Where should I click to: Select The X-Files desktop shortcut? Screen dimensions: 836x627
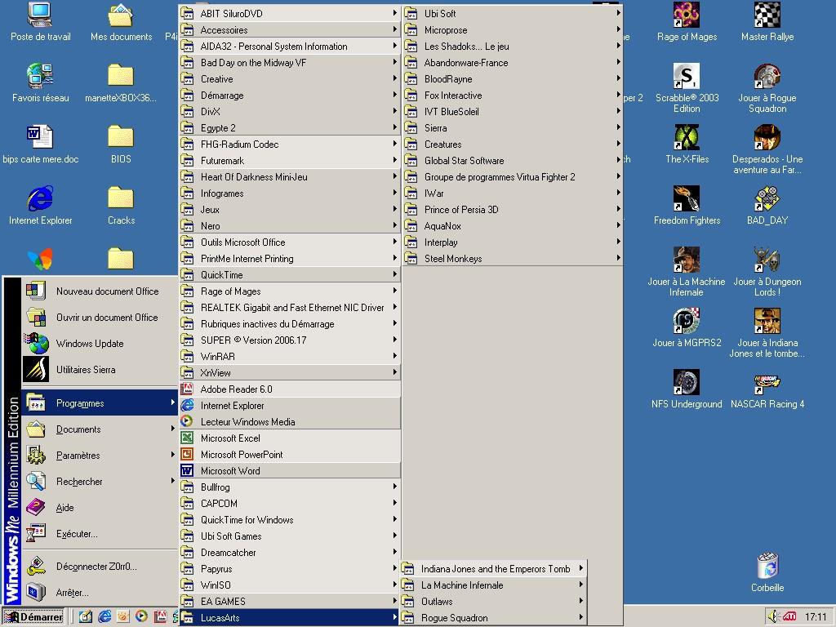[x=687, y=145]
